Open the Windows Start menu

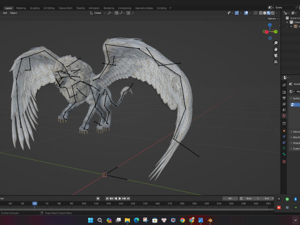click(x=91, y=220)
